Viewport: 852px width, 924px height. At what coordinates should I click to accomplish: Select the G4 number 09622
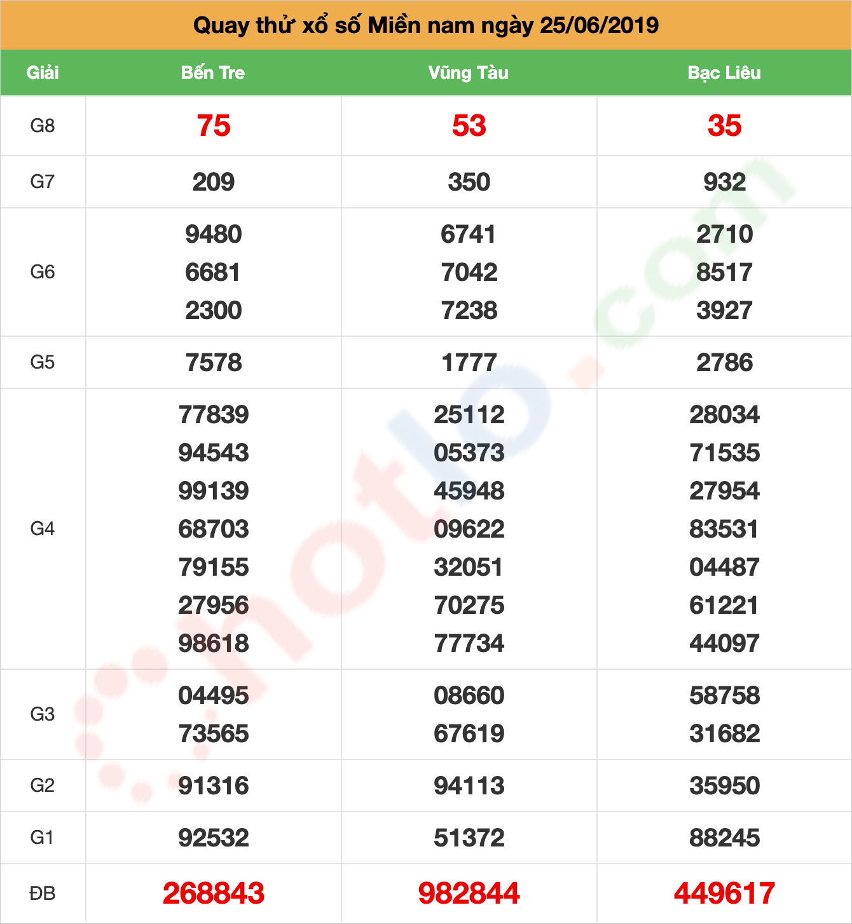(469, 529)
